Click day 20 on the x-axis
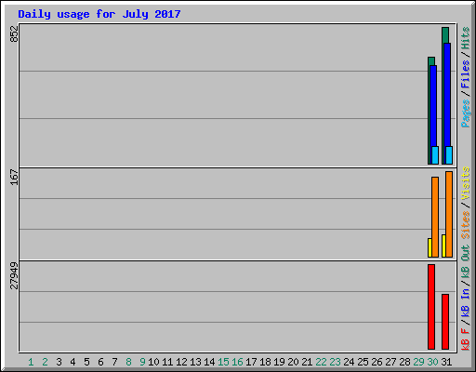 point(293,362)
